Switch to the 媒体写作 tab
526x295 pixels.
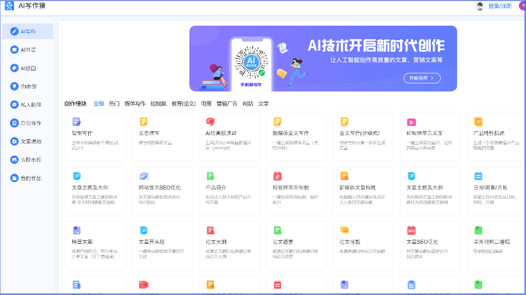click(135, 104)
